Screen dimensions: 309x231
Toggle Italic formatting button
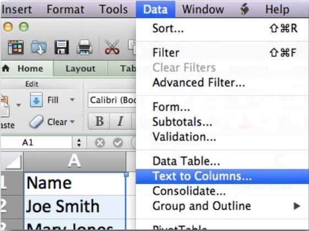tap(120, 121)
